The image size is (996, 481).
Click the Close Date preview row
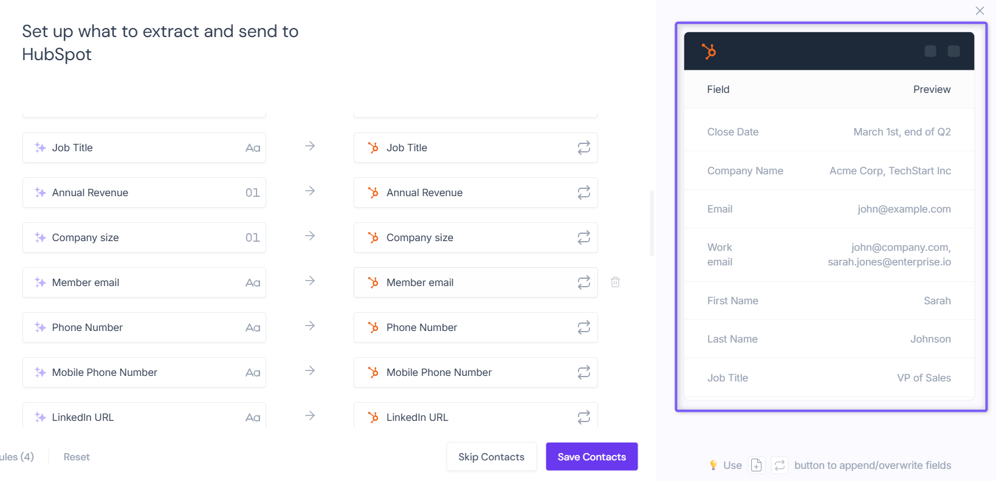[x=829, y=132]
